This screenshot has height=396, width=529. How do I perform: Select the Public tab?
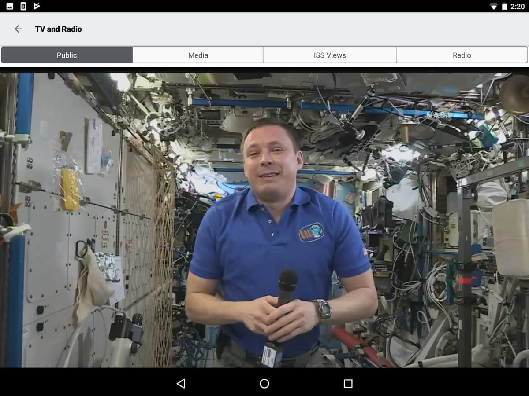point(67,55)
